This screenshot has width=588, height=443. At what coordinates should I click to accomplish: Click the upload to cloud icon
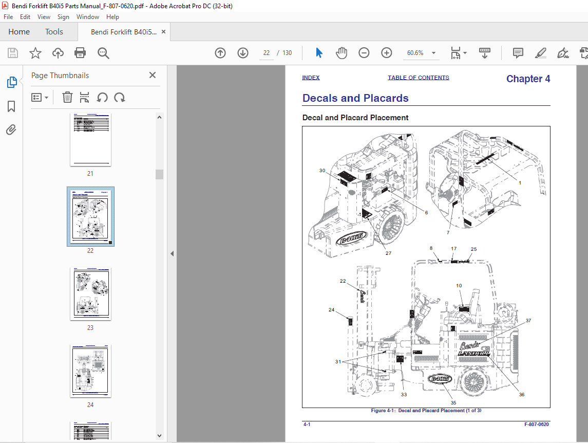click(x=58, y=53)
